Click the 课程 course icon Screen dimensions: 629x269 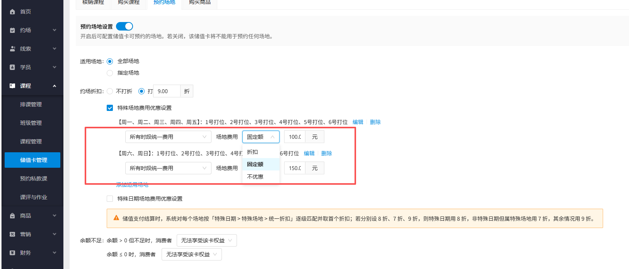pos(12,86)
